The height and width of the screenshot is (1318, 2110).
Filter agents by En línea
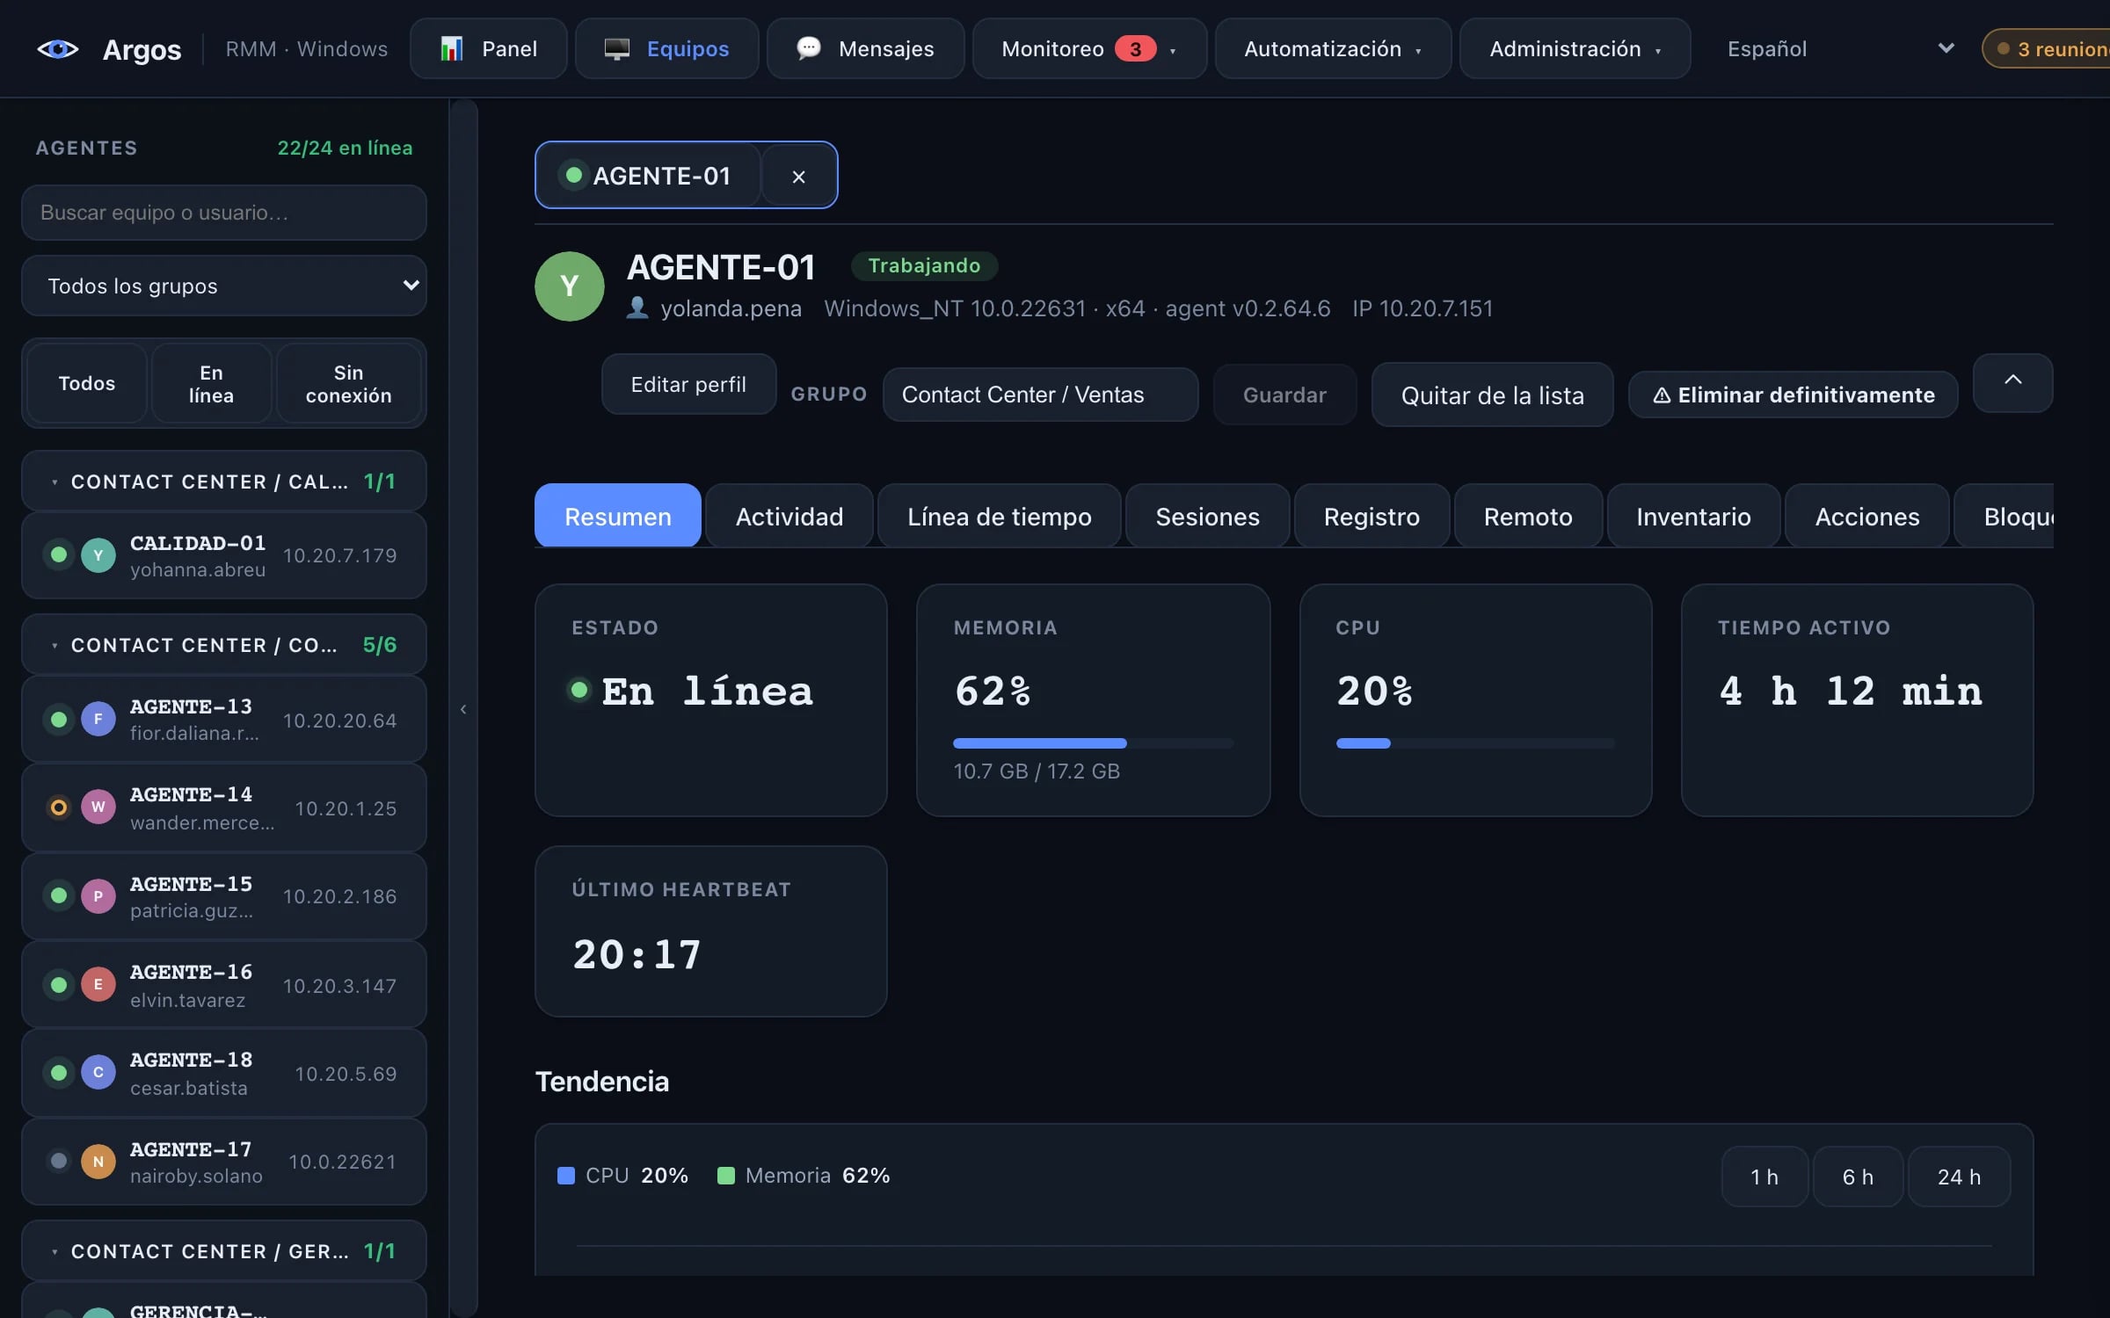(211, 383)
